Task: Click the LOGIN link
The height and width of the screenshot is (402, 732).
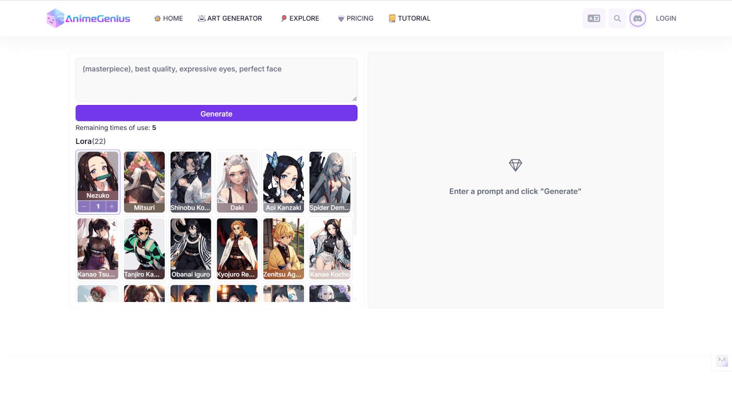Action: pyautogui.click(x=666, y=18)
